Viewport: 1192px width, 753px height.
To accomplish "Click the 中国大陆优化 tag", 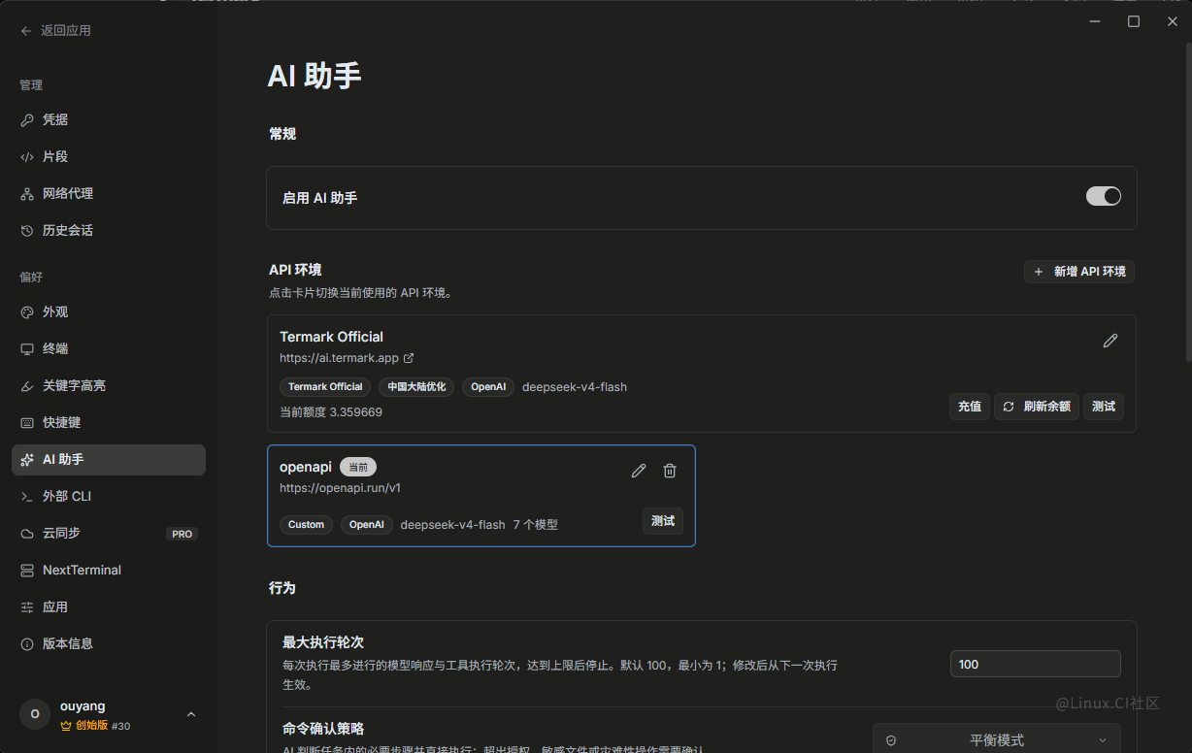I will [416, 387].
